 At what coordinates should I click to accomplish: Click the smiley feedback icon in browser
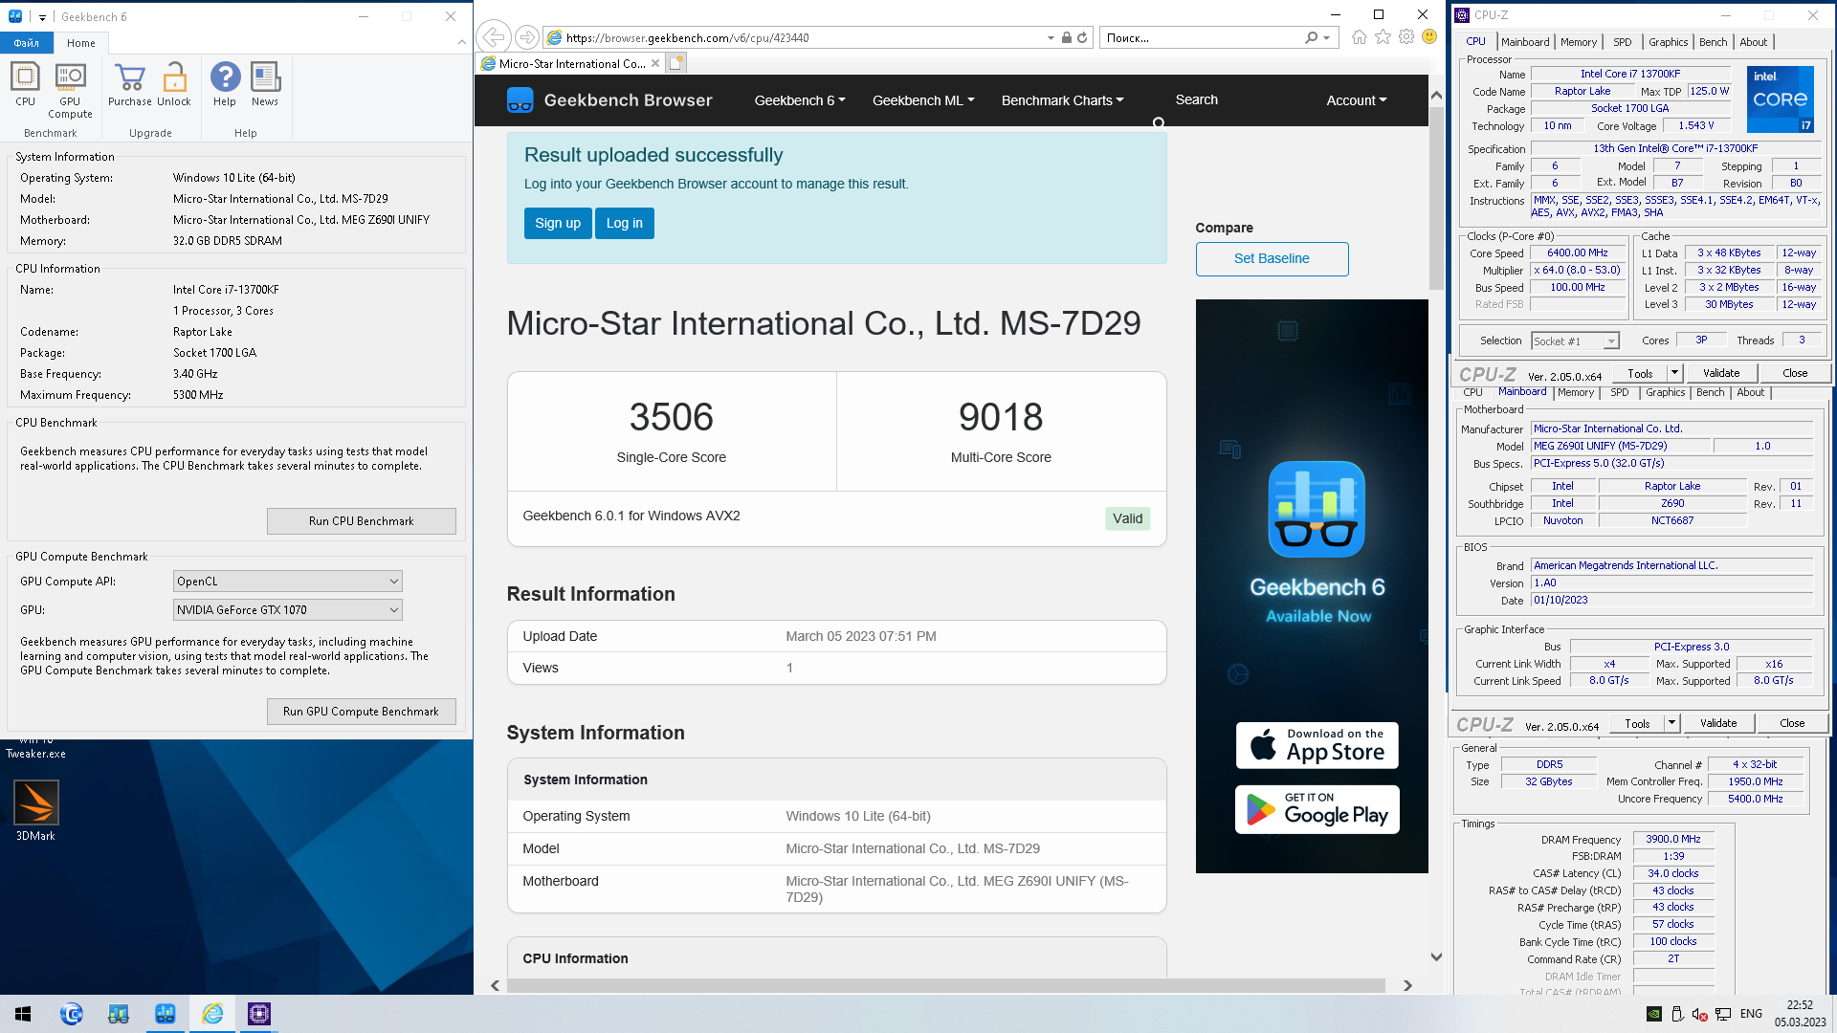[1429, 36]
